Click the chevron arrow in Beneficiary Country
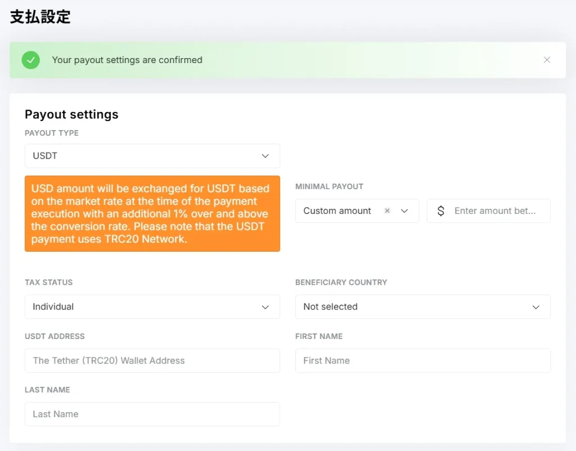The width and height of the screenshot is (576, 451). (x=536, y=307)
